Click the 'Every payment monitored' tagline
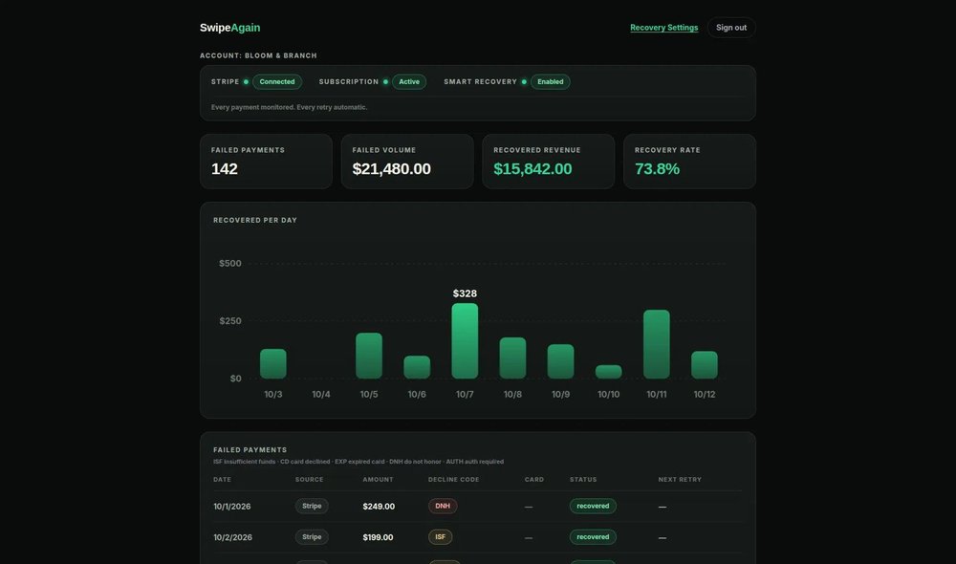This screenshot has height=564, width=956. (x=289, y=107)
